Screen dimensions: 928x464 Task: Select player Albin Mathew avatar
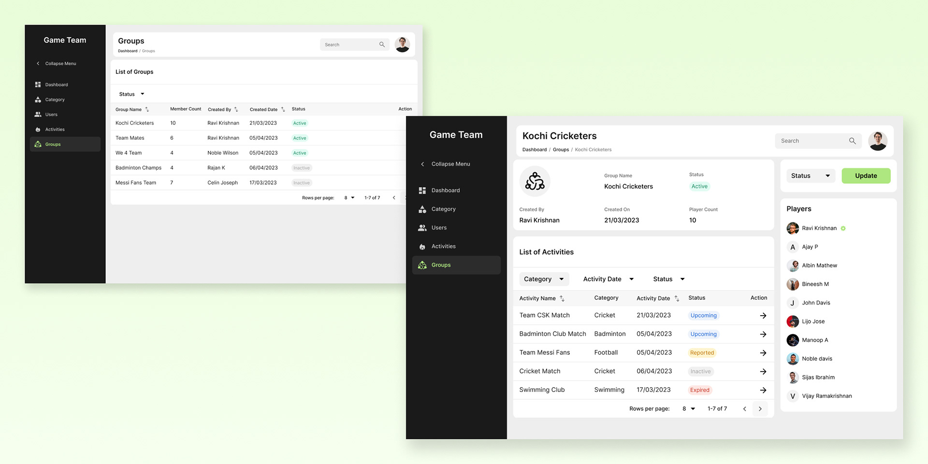click(x=793, y=265)
